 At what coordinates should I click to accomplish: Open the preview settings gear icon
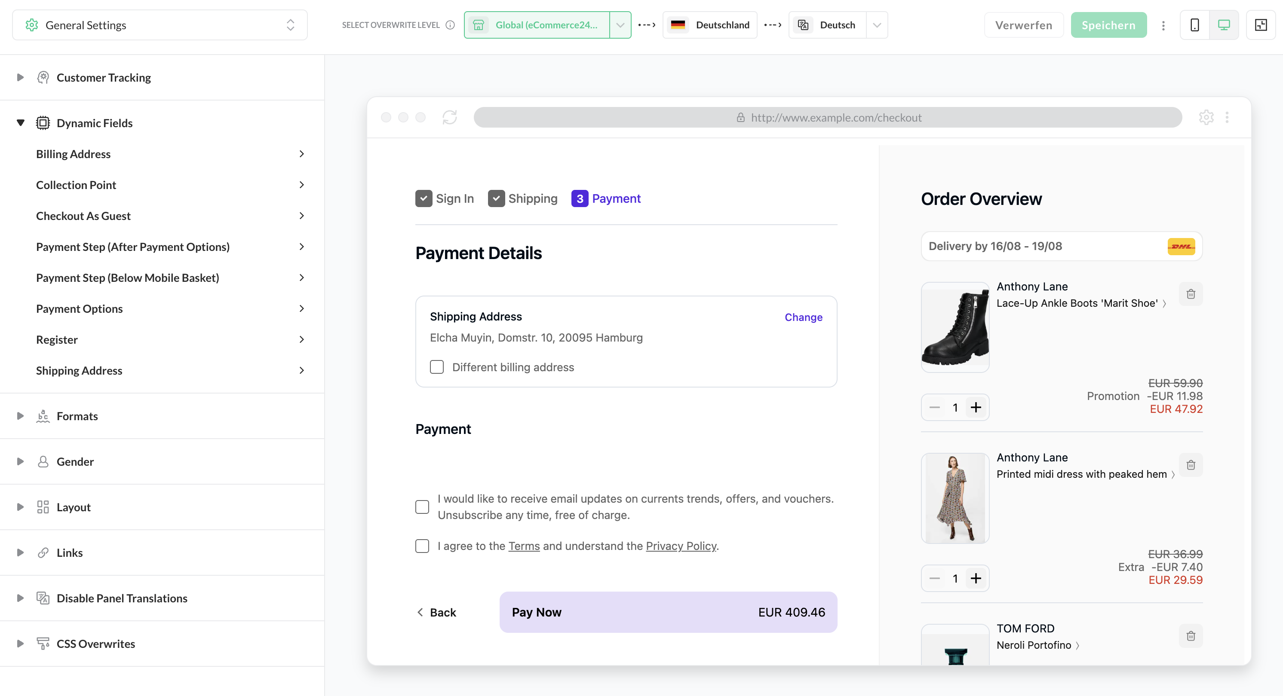click(x=1206, y=117)
